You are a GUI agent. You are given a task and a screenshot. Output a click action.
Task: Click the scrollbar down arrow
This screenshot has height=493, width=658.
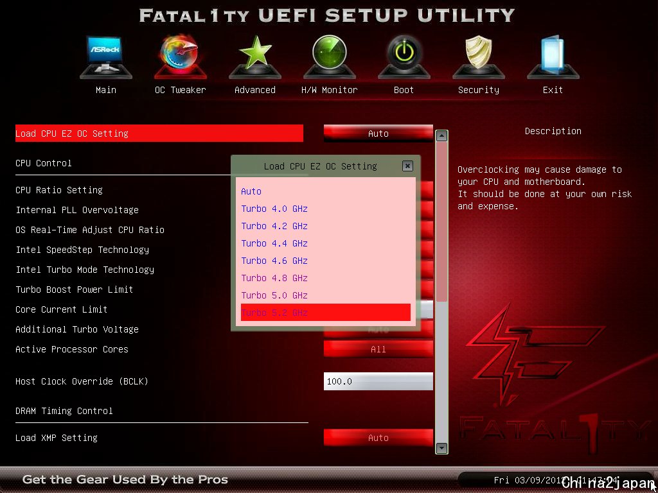pyautogui.click(x=441, y=448)
